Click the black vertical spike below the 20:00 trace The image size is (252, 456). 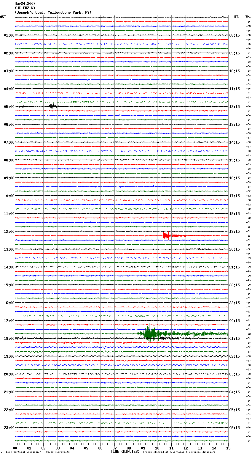(x=131, y=382)
